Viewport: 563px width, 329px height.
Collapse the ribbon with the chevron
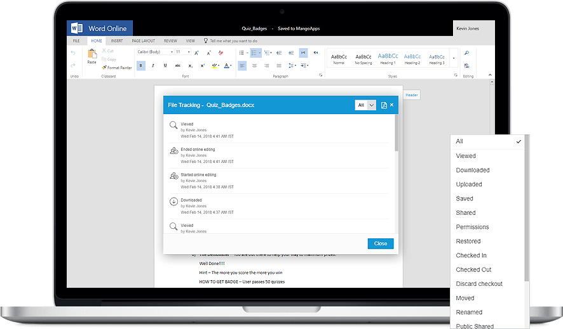pyautogui.click(x=490, y=75)
